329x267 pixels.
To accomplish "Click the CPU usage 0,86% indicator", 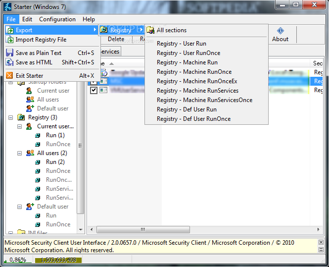I will [18, 260].
